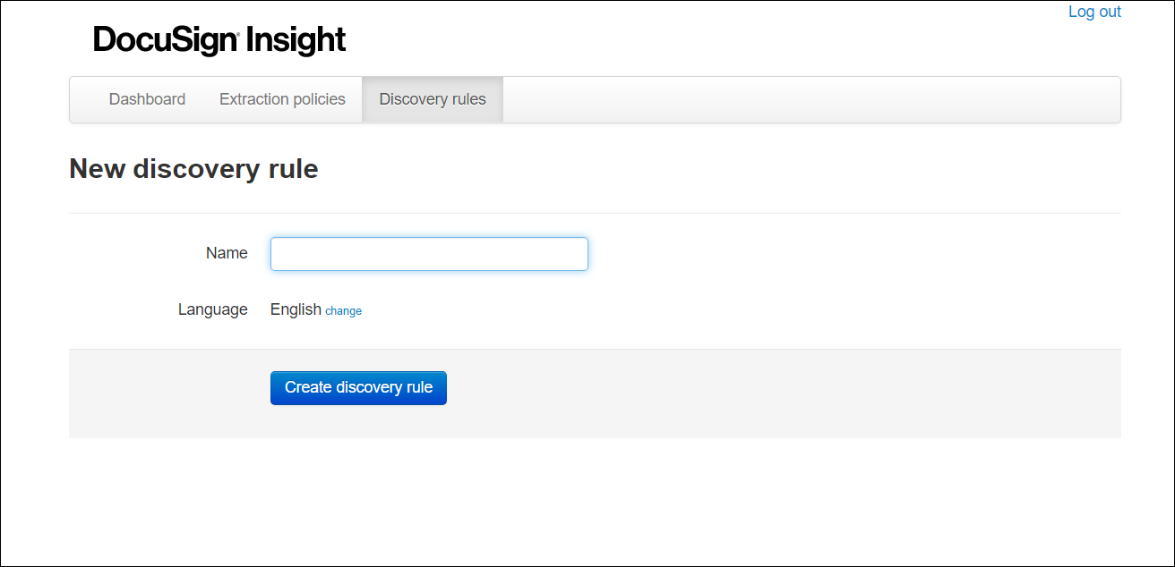This screenshot has width=1175, height=567.
Task: Click the DocuSign Insight logo
Action: [219, 39]
